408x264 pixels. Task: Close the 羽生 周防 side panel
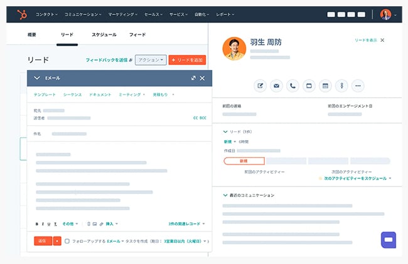382,40
